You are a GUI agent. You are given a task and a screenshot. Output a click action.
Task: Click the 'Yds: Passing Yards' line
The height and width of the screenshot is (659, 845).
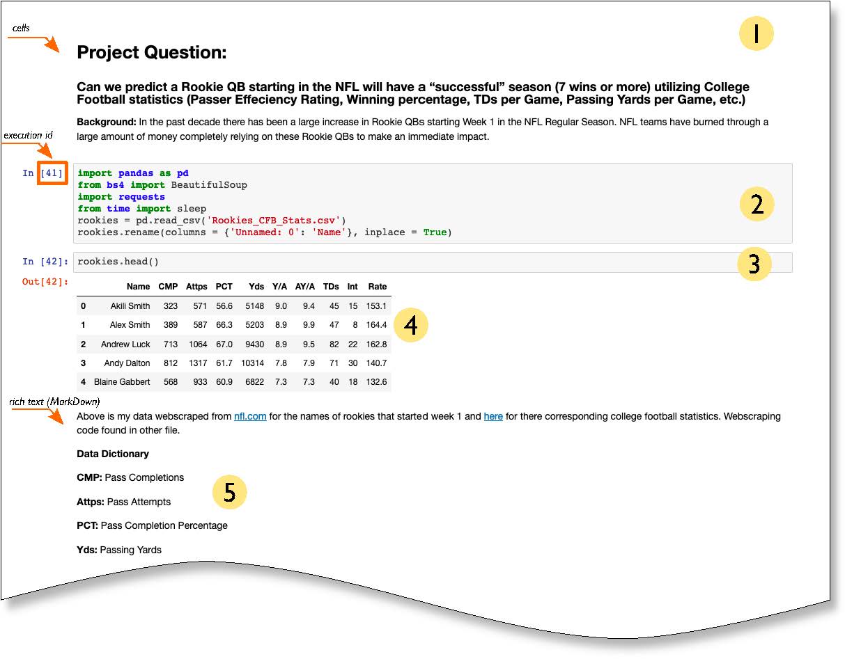click(x=119, y=550)
